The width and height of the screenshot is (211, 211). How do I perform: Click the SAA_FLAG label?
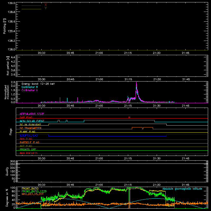(x=26, y=139)
